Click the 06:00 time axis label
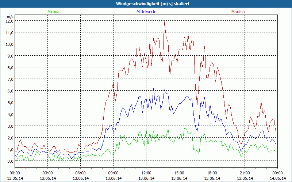 tap(80, 173)
